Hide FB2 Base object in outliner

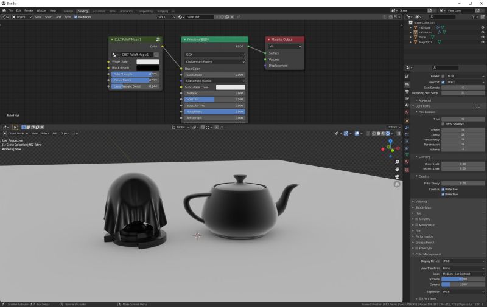tap(482, 27)
